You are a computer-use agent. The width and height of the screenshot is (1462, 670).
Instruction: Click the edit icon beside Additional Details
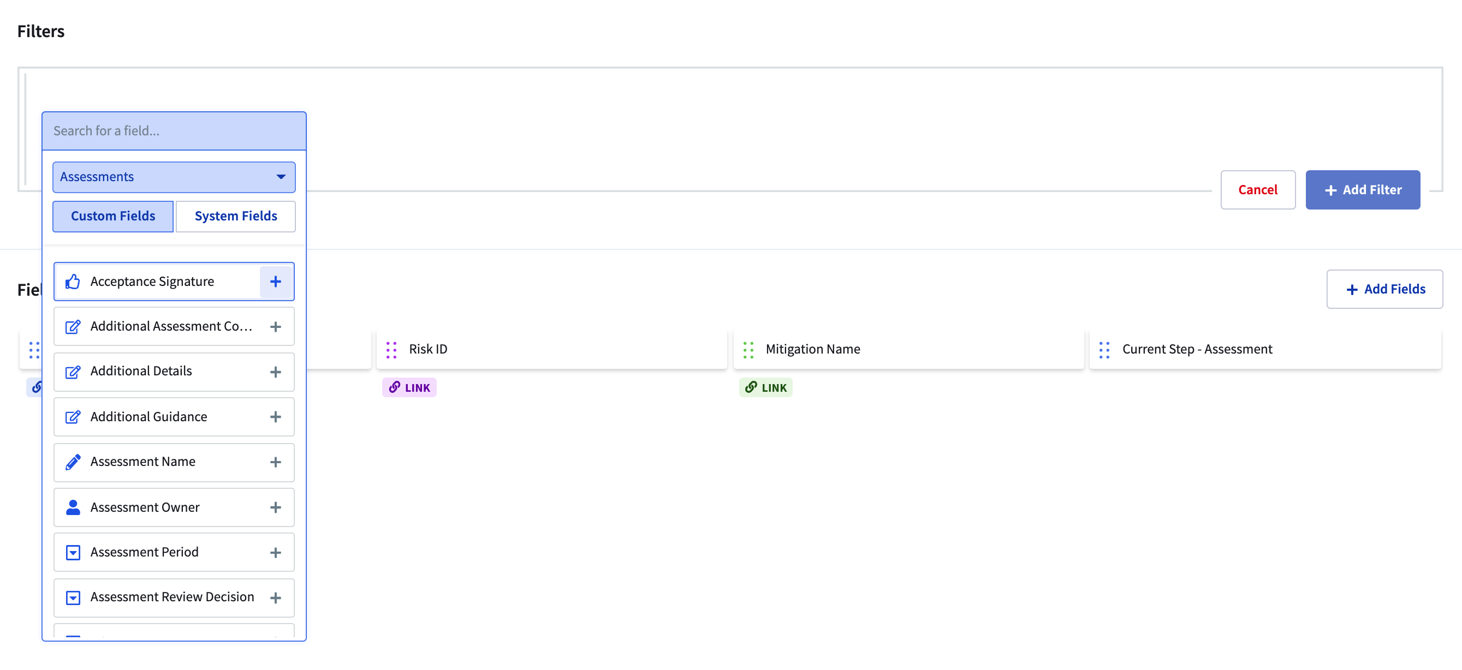pyautogui.click(x=73, y=372)
